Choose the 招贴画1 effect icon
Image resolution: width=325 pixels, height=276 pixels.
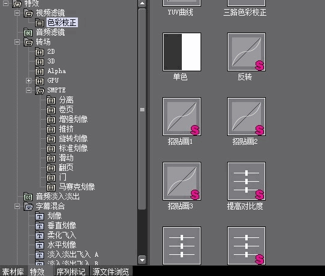point(182,117)
